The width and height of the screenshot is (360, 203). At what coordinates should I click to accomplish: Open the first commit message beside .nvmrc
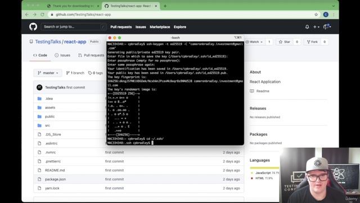[x=114, y=152]
